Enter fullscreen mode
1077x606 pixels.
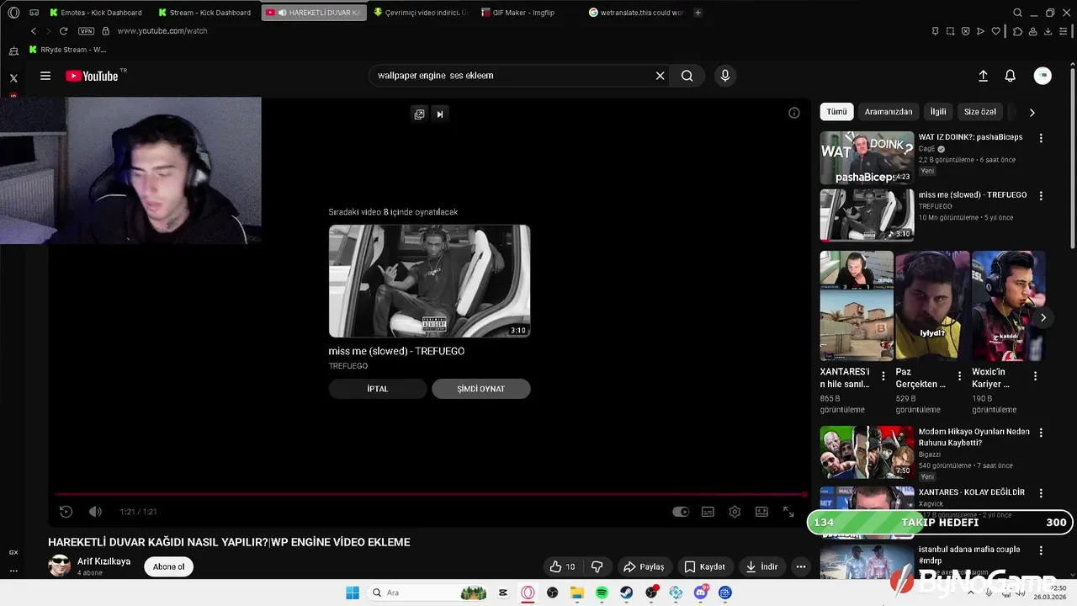788,512
